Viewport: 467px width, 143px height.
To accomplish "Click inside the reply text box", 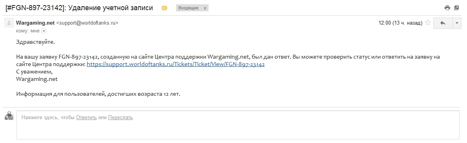I will point(238,125).
